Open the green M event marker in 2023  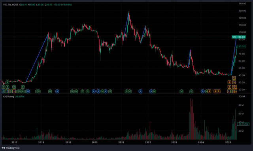pyautogui.click(x=182, y=91)
